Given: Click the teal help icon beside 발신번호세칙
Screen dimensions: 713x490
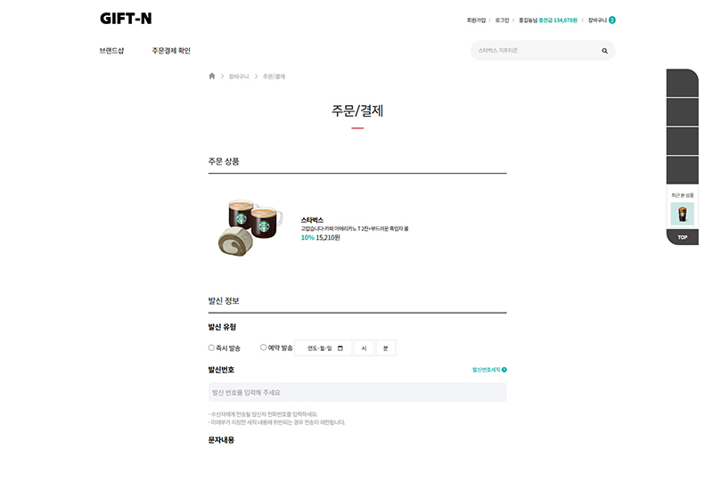Looking at the screenshot, I should [504, 370].
